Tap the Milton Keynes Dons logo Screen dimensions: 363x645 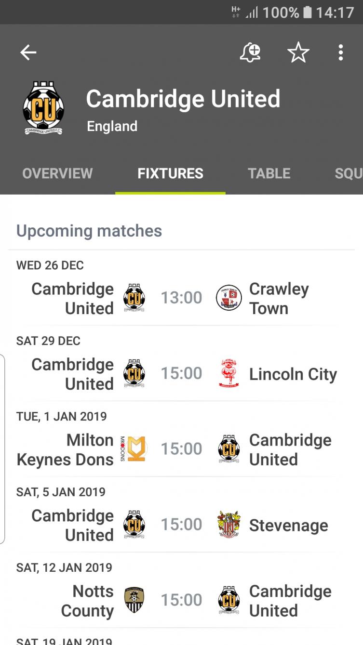coord(134,449)
